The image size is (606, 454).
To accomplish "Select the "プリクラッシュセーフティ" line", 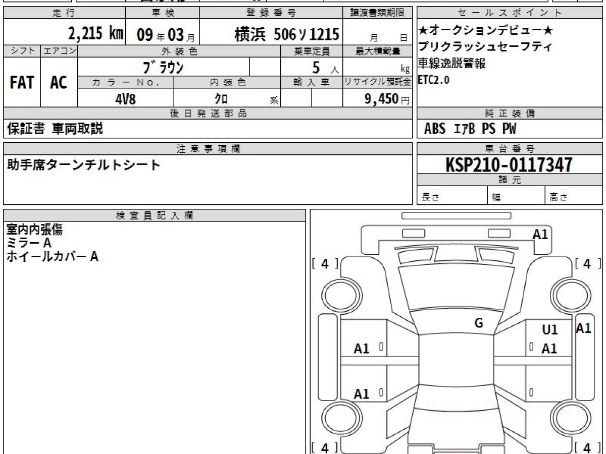I will (x=485, y=47).
